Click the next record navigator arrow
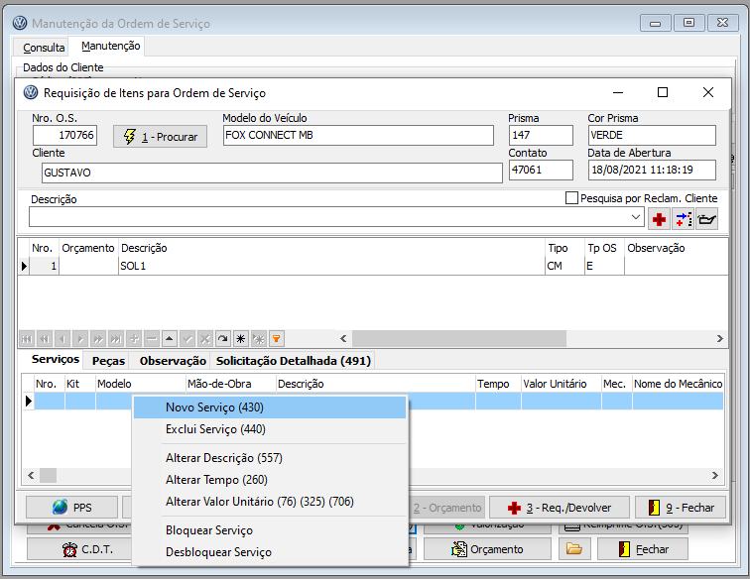This screenshot has height=580, width=750. (80, 339)
